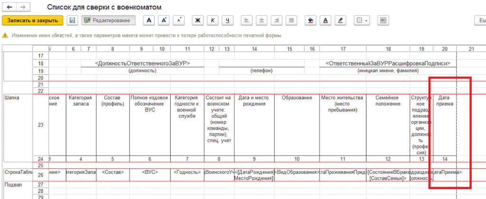Pick the text color
The height and width of the screenshot is (199, 486).
click(x=325, y=20)
